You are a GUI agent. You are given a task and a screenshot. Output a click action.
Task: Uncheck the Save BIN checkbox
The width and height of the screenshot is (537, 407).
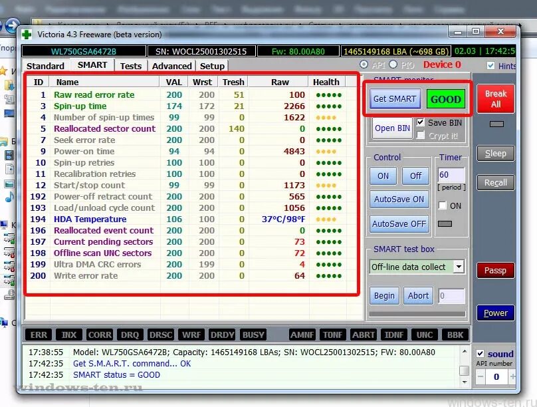click(421, 122)
